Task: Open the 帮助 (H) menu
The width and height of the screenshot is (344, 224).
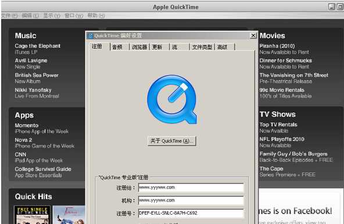Action: point(96,16)
